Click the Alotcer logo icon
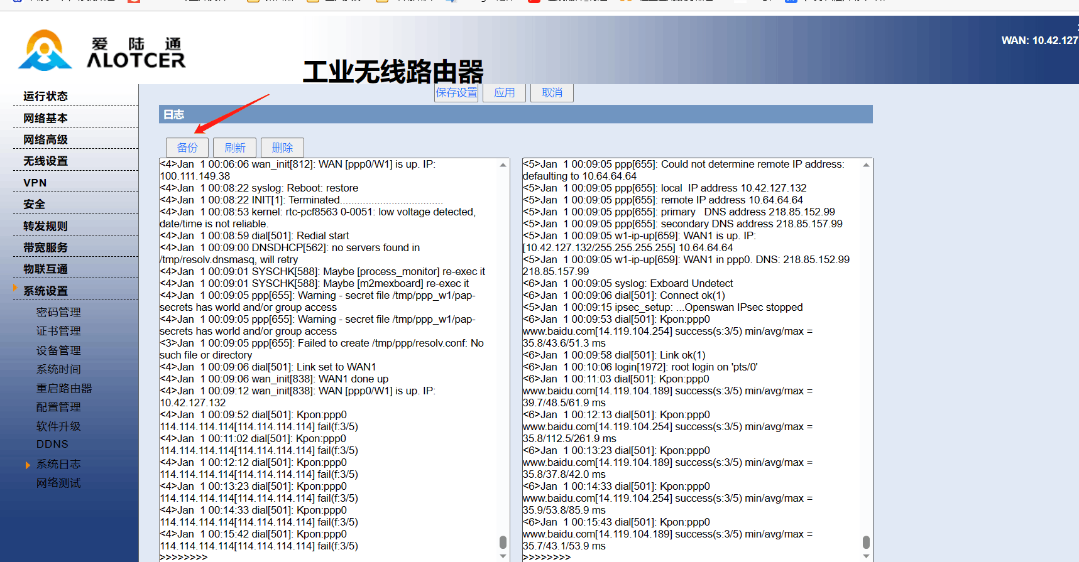Viewport: 1079px width, 562px height. 45,50
